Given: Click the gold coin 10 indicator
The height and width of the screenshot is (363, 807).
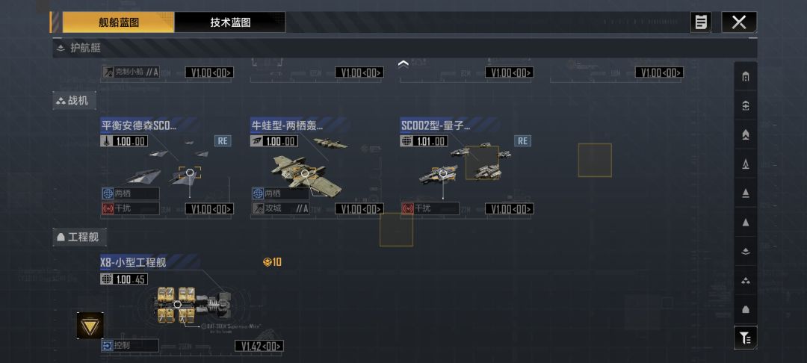Looking at the screenshot, I should (272, 262).
